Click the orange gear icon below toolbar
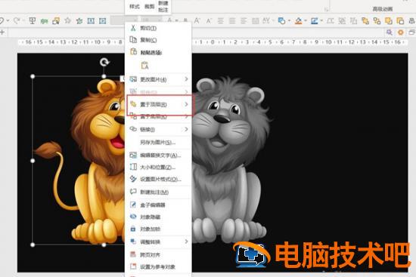 401,32
